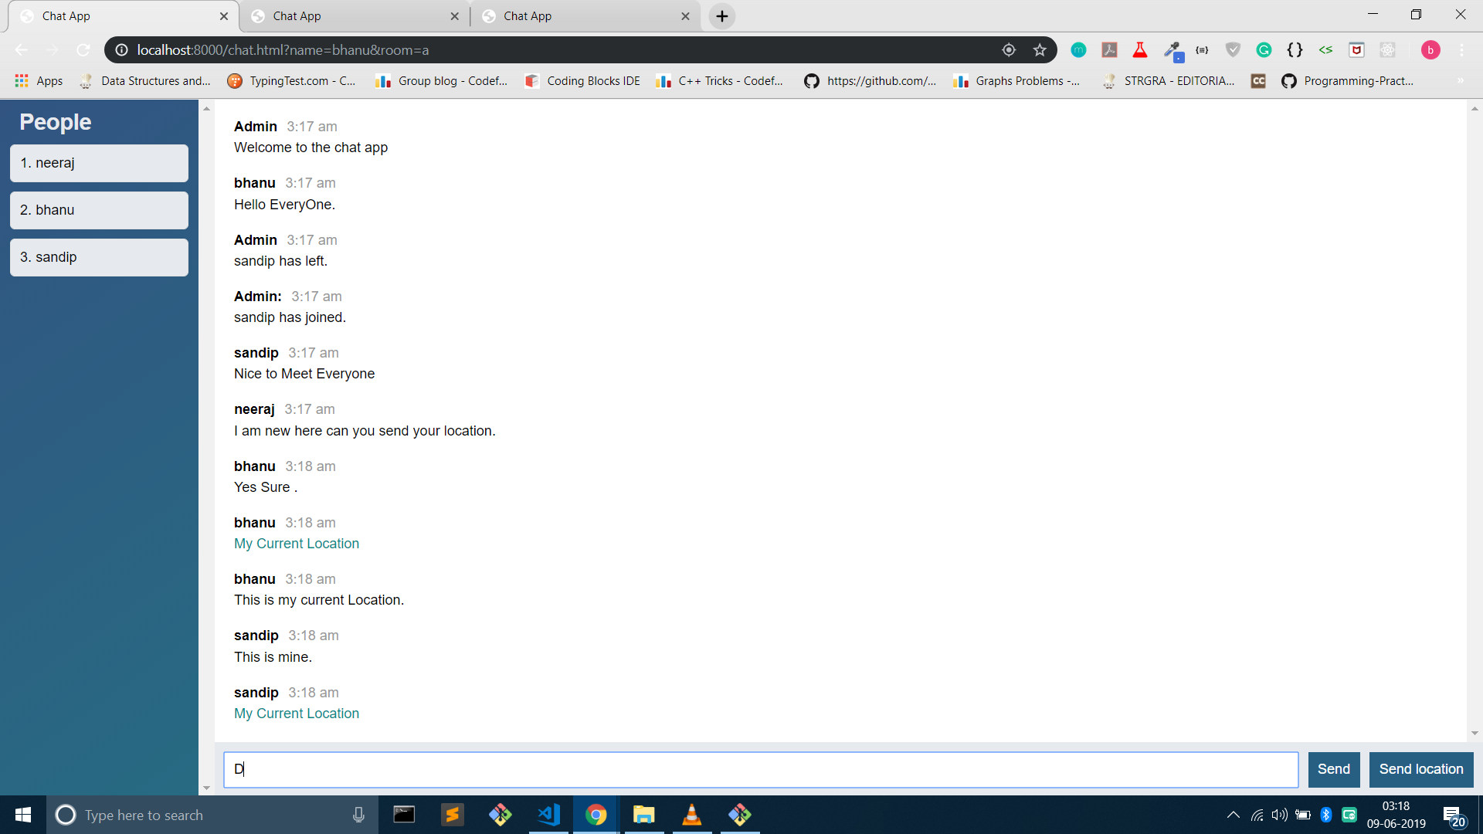This screenshot has width=1483, height=834.
Task: Click the Grammarly extension icon
Action: (x=1264, y=50)
